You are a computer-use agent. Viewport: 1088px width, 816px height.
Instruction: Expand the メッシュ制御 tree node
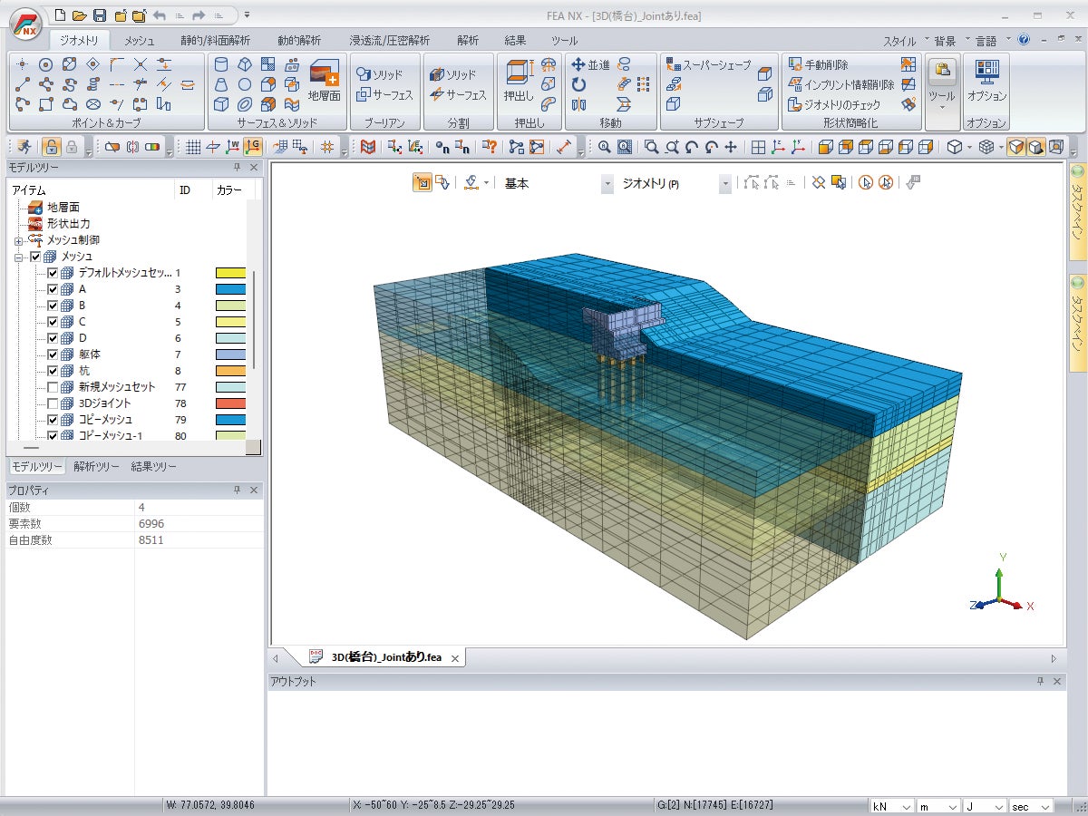19,240
